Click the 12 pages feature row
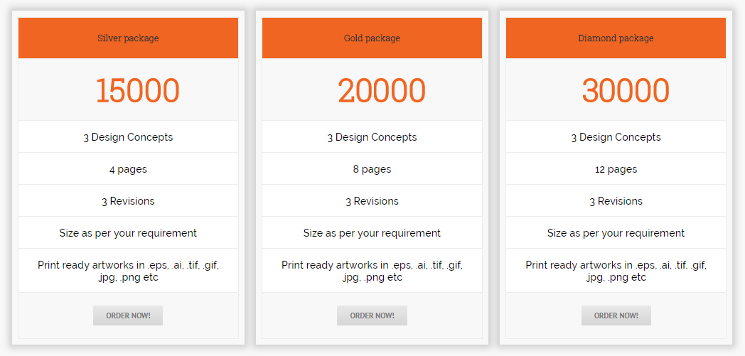 616,169
